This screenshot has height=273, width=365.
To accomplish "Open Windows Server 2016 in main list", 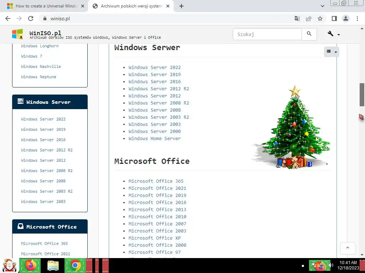I will (155, 81).
